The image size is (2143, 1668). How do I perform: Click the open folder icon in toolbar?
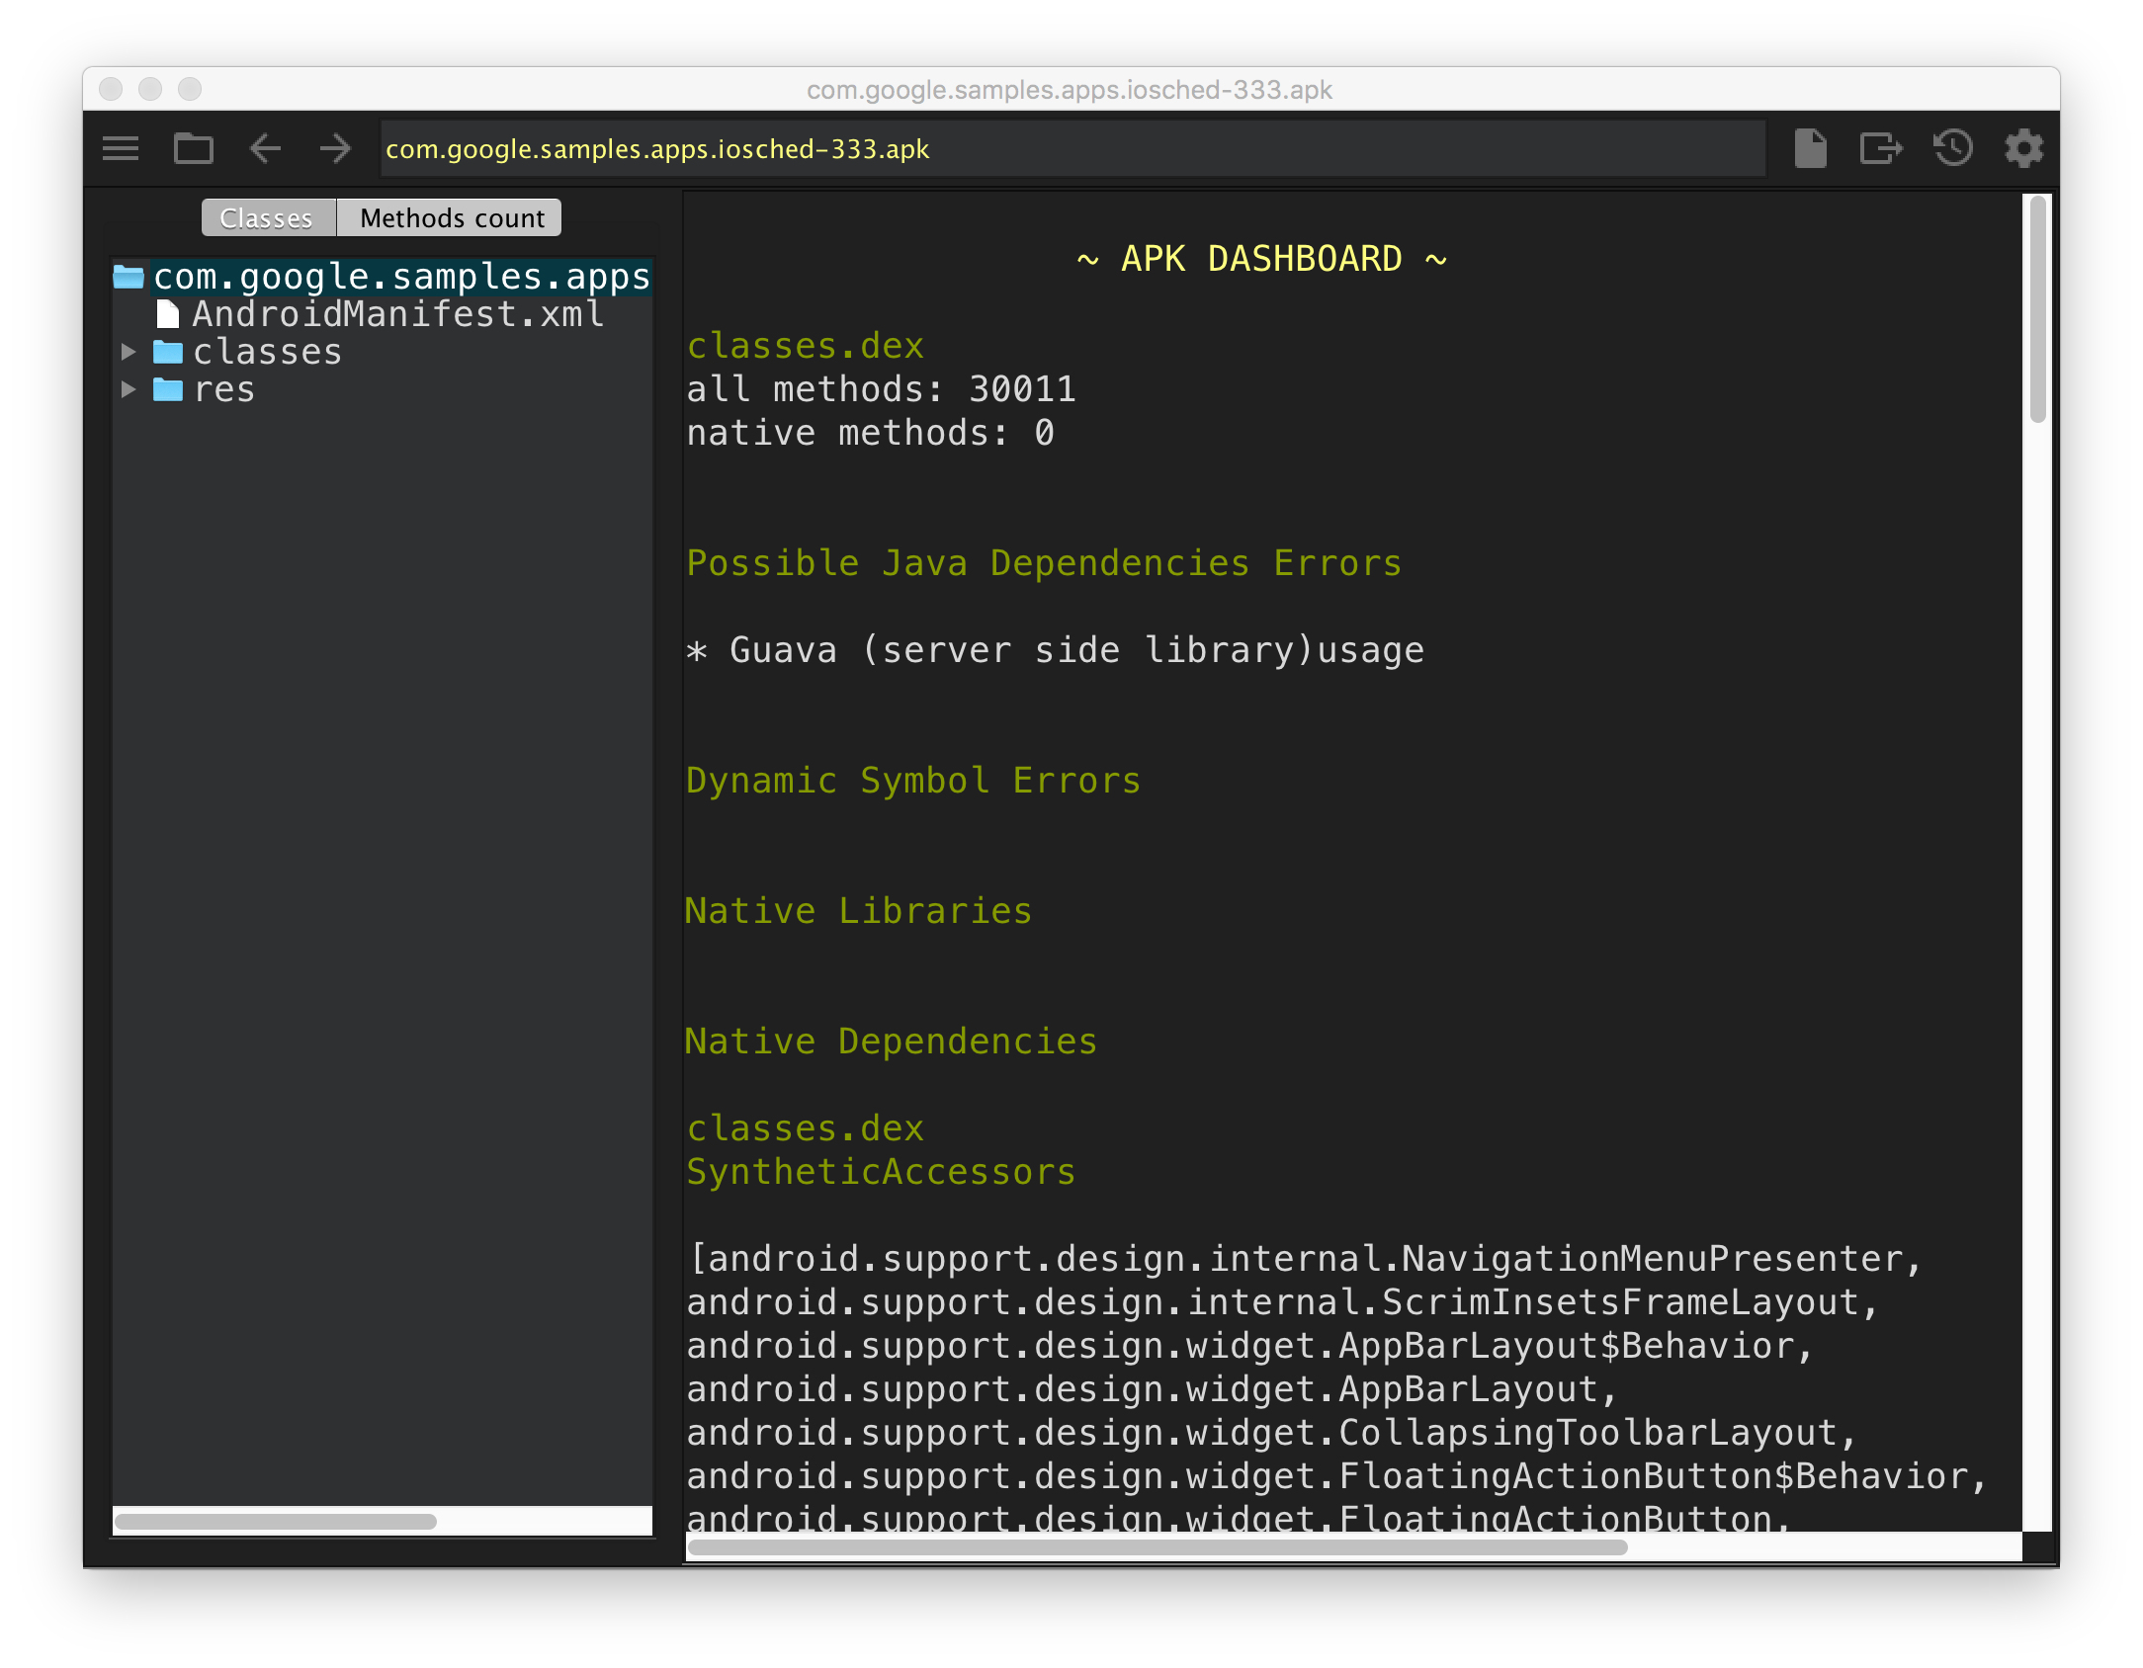(x=195, y=148)
